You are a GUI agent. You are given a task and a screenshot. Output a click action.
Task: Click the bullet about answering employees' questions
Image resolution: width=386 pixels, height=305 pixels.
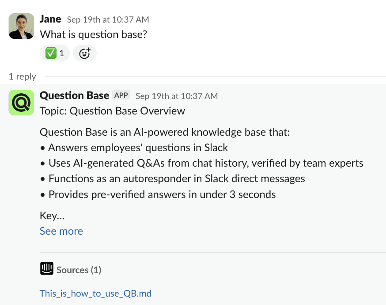coord(138,148)
